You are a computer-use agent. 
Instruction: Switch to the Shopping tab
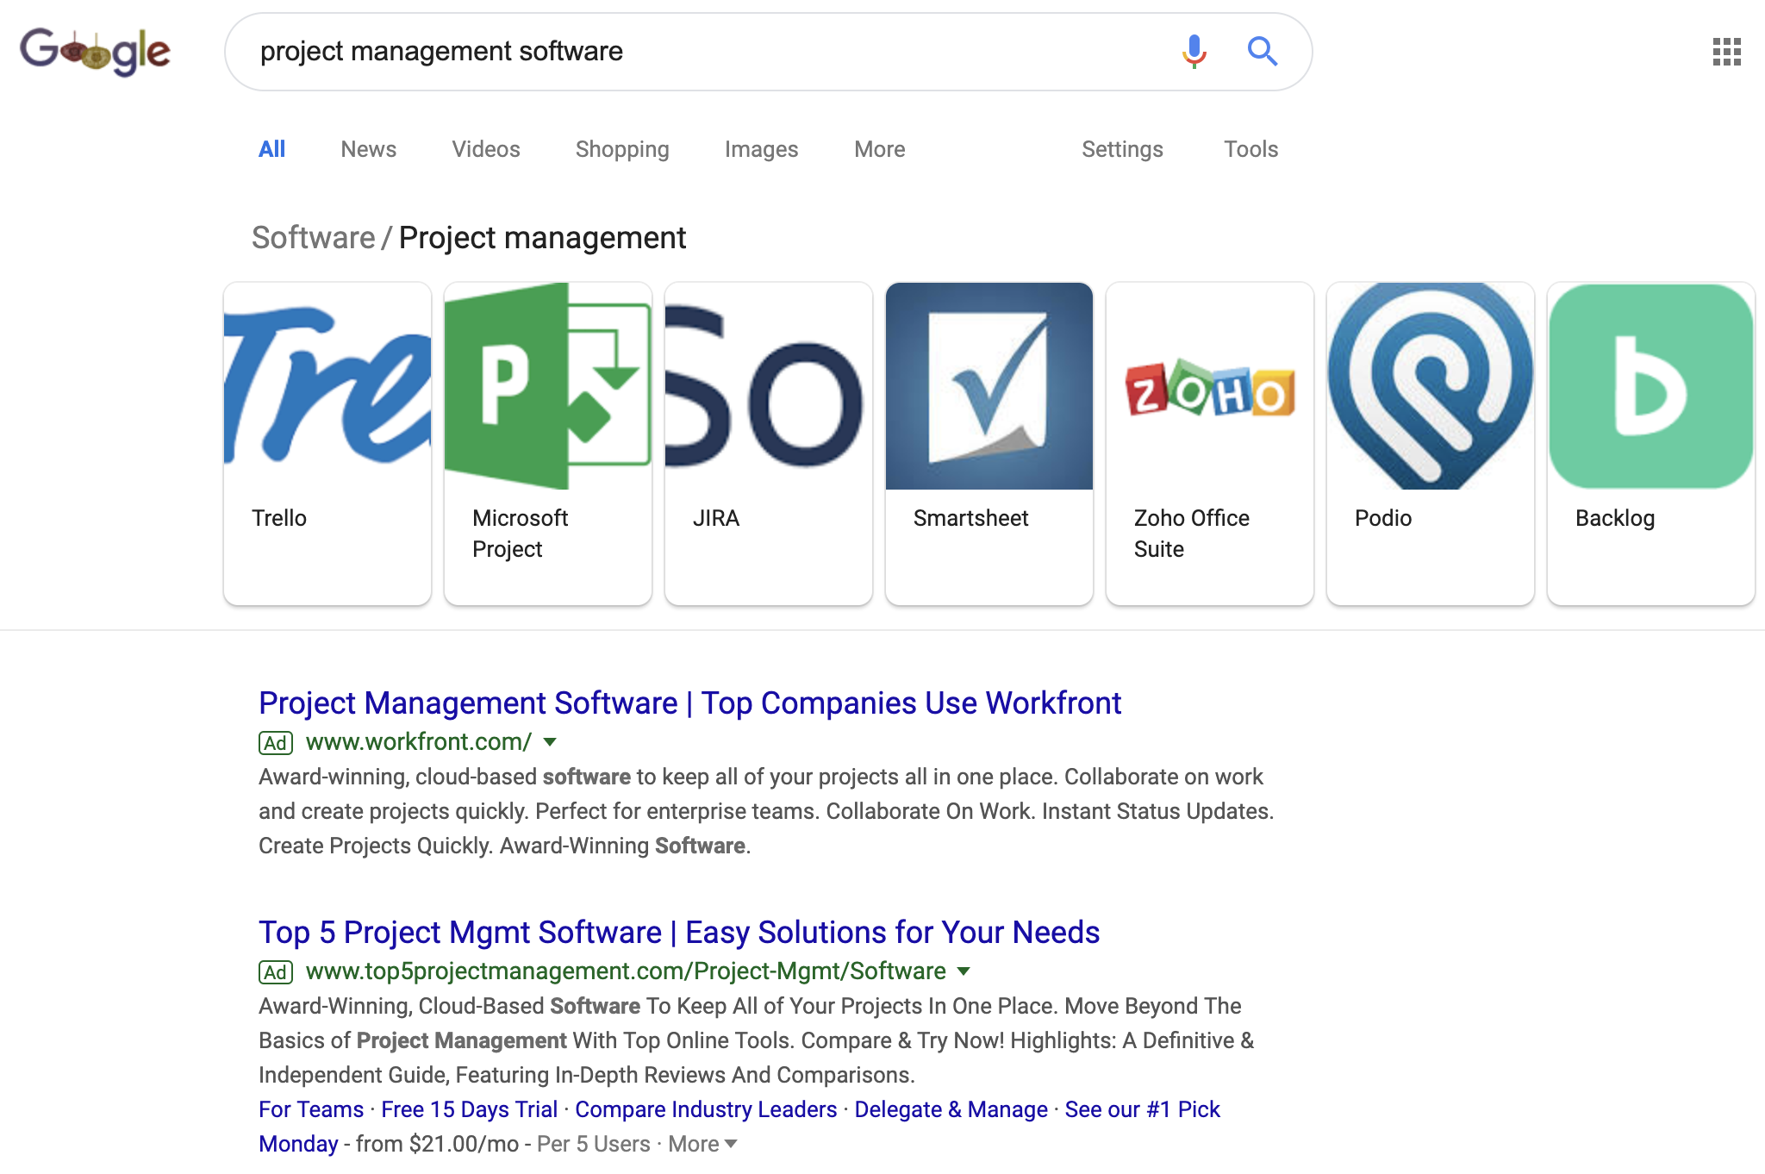coord(622,149)
